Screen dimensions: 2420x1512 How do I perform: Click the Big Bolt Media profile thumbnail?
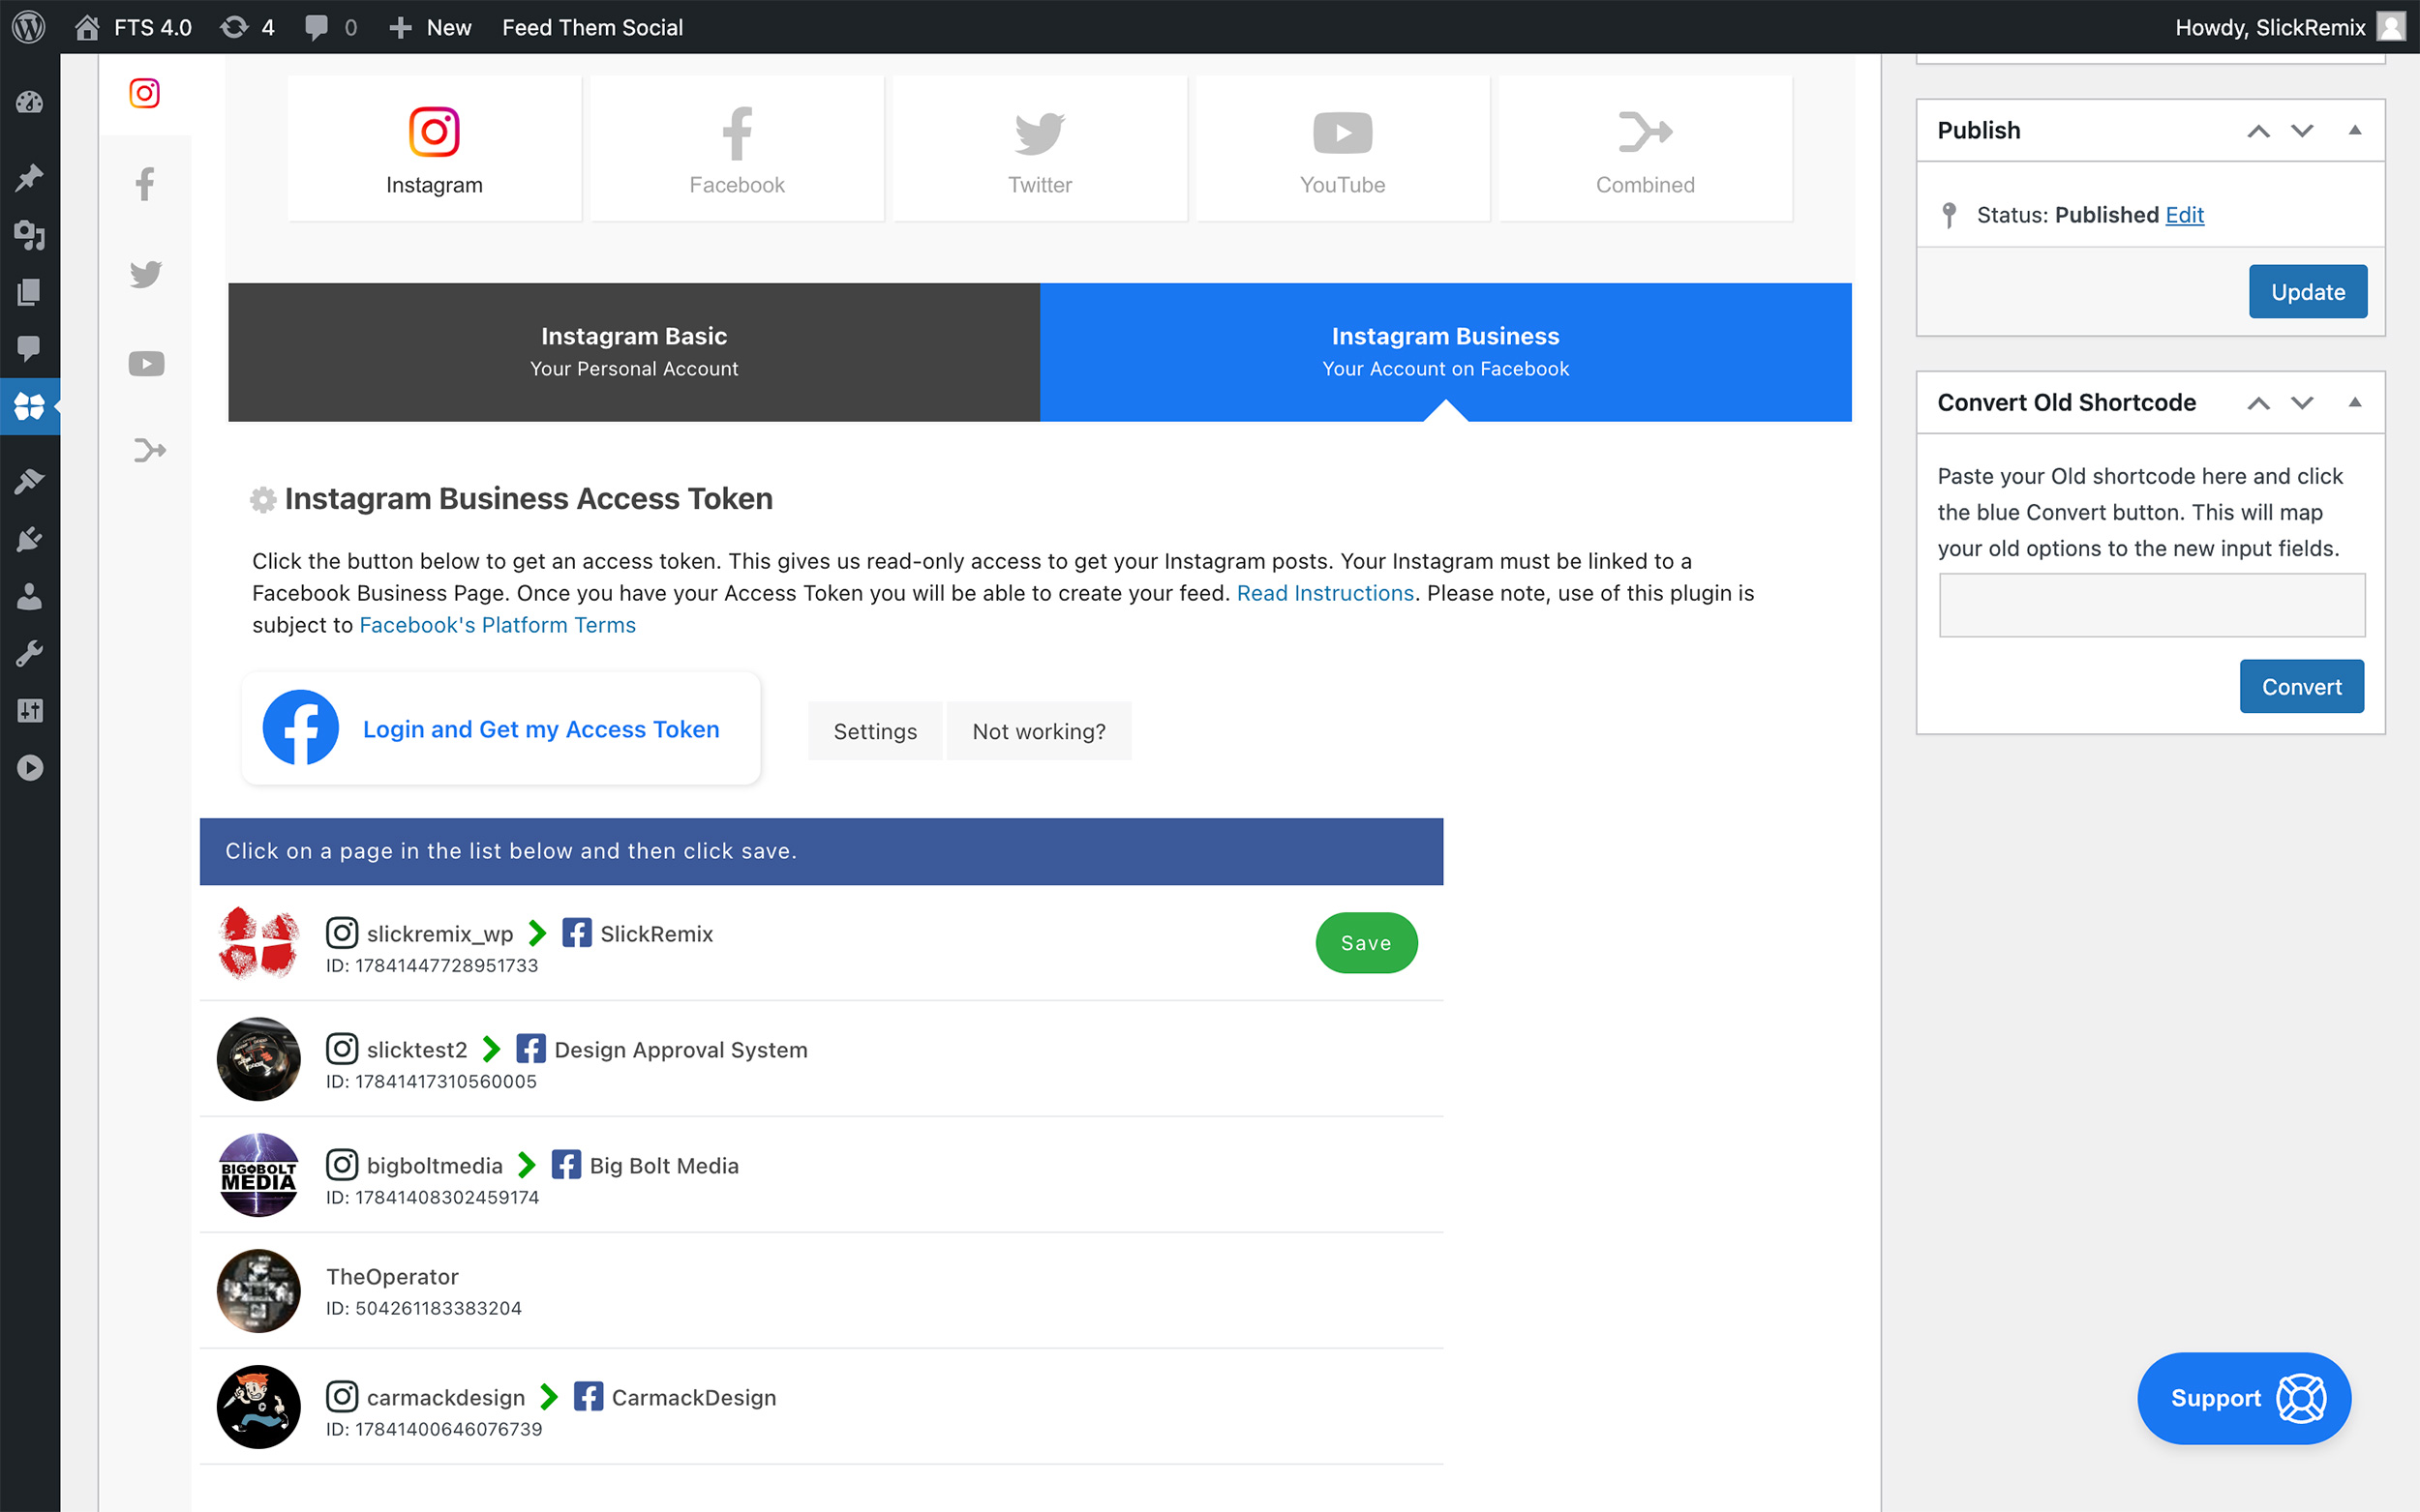click(258, 1175)
